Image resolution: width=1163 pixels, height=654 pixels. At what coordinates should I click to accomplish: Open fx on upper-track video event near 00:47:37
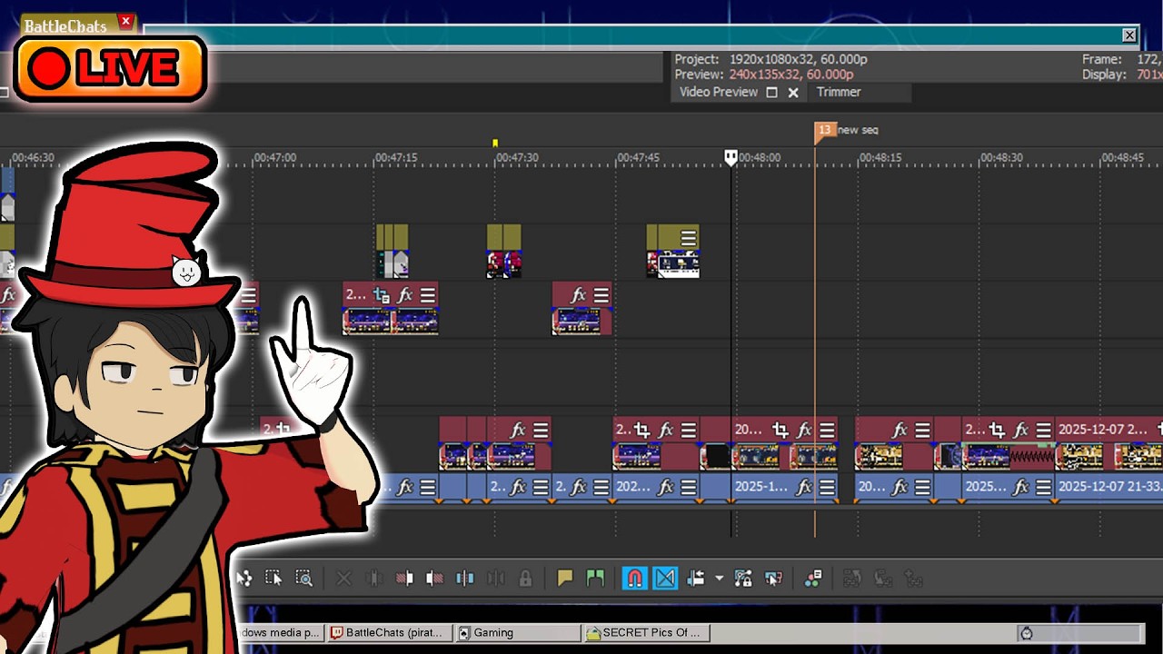(578, 295)
